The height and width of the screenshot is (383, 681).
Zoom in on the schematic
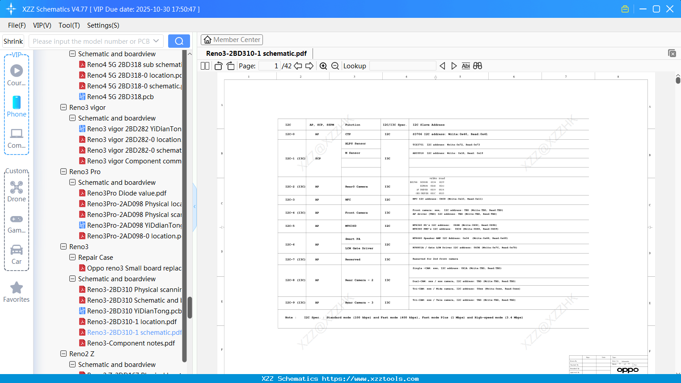point(323,66)
